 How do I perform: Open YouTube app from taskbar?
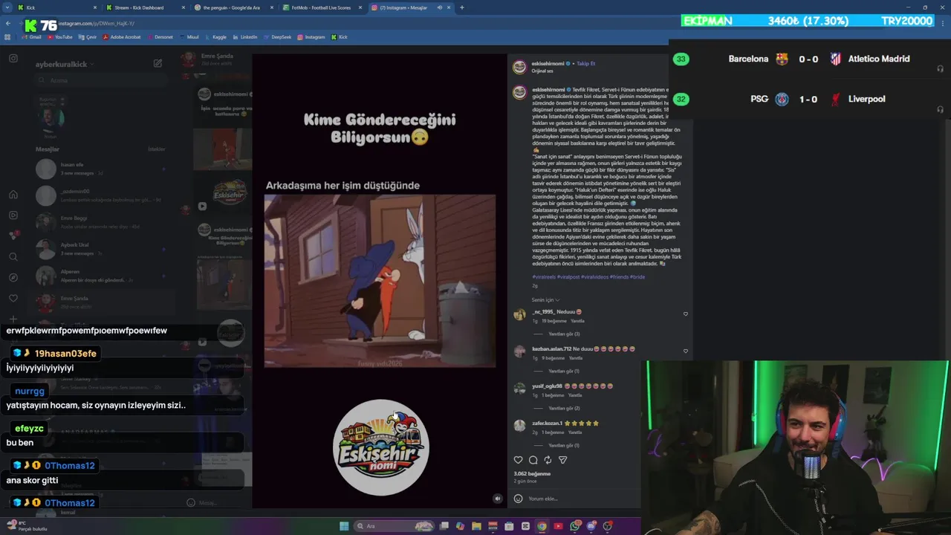(558, 526)
